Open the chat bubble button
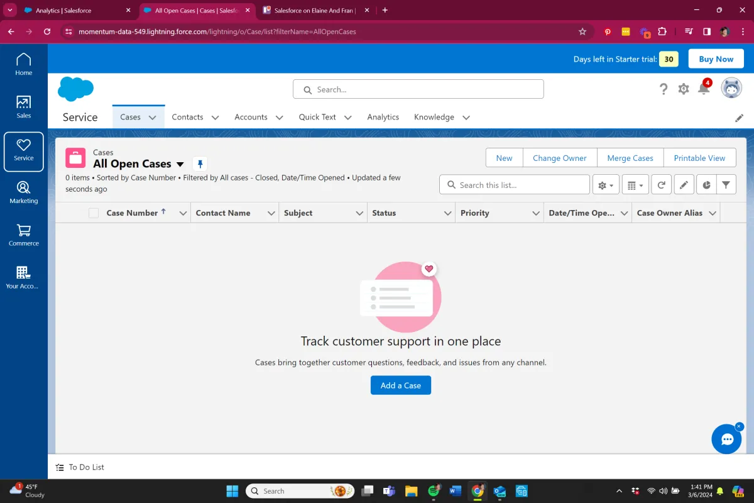Screen dimensions: 754x503 point(727,439)
